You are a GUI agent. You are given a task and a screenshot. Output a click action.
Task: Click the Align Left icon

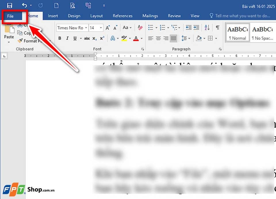[150, 38]
